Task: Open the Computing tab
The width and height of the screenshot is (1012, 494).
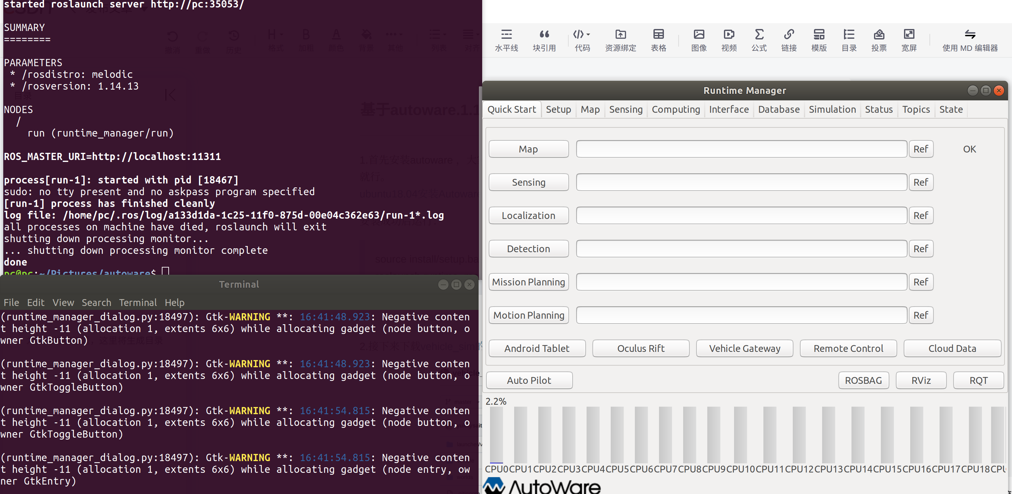Action: point(675,109)
